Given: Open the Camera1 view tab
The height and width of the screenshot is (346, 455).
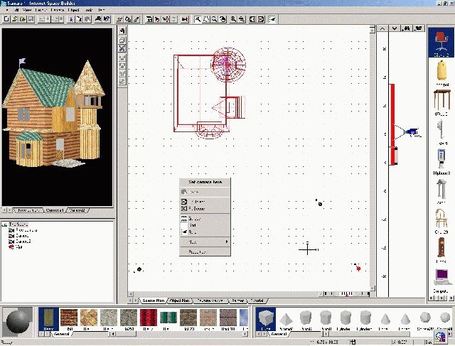Looking at the screenshot, I should click(x=55, y=210).
